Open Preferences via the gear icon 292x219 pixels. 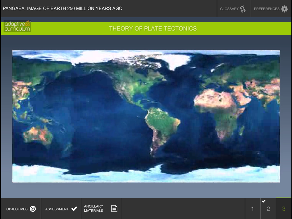click(284, 9)
